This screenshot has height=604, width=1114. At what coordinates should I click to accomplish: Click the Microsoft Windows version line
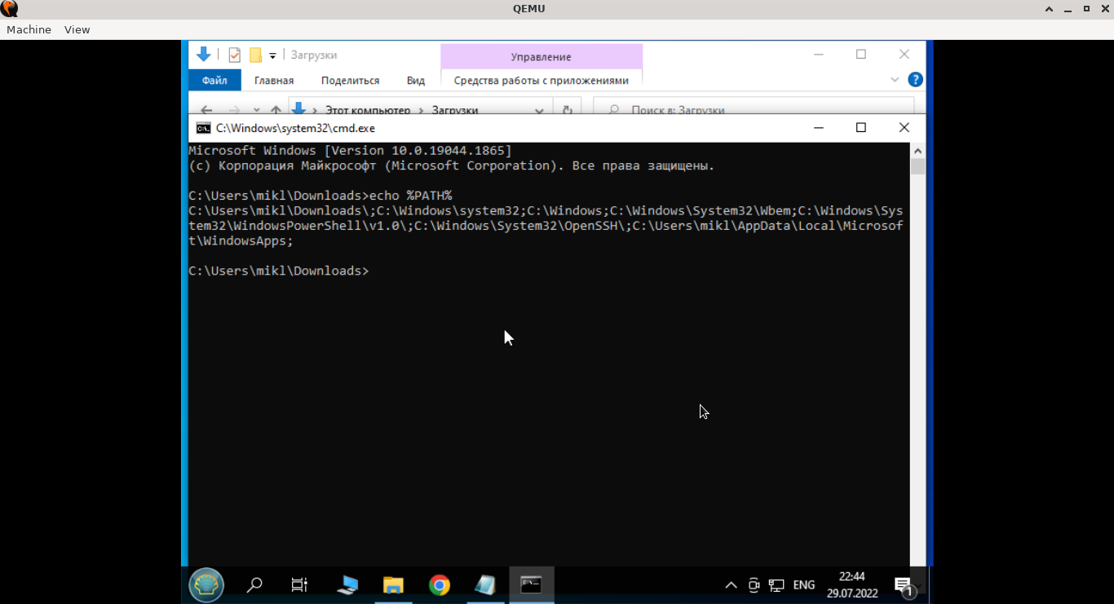pyautogui.click(x=350, y=151)
